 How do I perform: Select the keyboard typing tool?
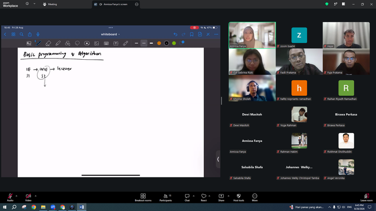coord(106,43)
